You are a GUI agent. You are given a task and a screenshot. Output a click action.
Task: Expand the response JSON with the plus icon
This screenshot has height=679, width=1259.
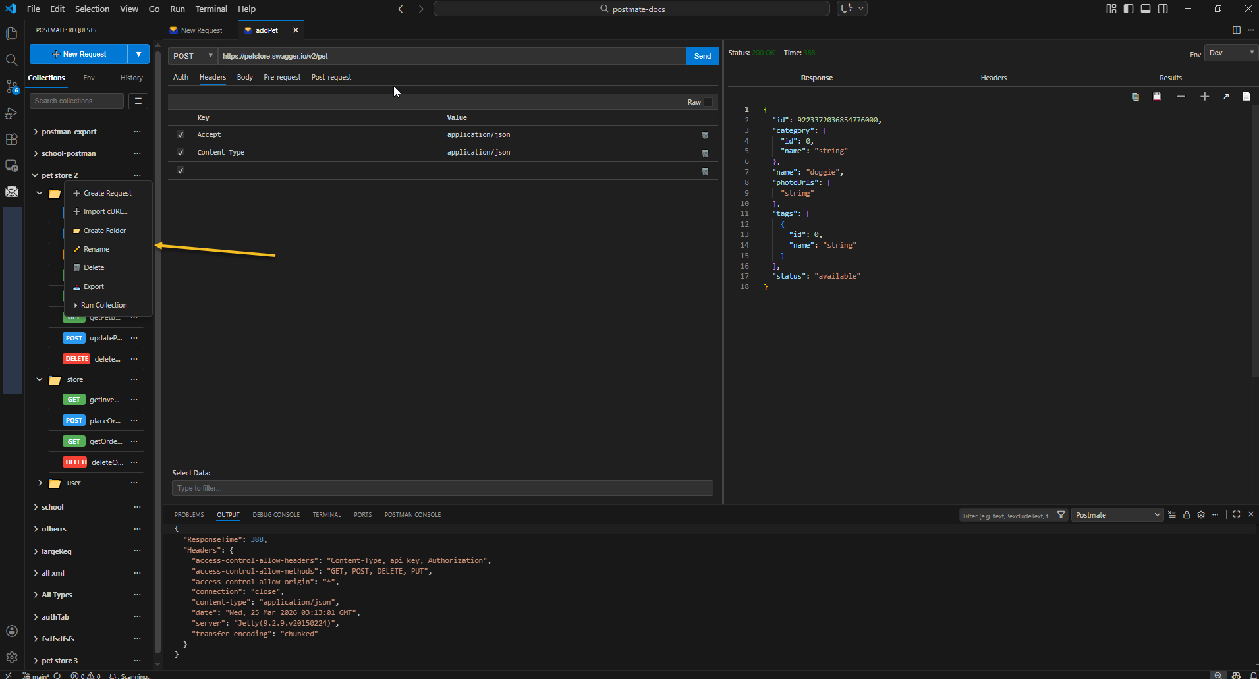1205,96
